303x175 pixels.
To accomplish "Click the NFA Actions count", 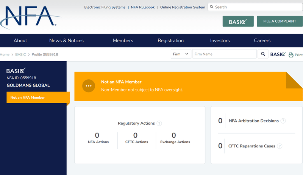I will (97, 135).
